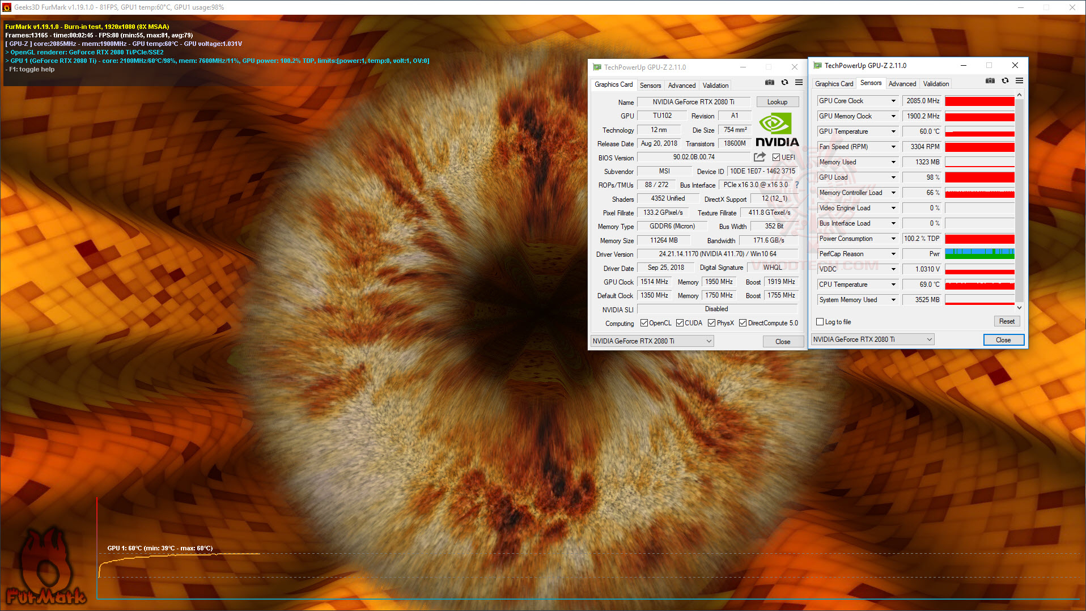The image size is (1086, 611).
Task: Enable Log to file
Action: click(x=820, y=321)
